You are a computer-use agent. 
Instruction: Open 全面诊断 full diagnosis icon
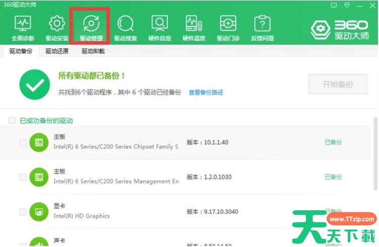pyautogui.click(x=23, y=27)
